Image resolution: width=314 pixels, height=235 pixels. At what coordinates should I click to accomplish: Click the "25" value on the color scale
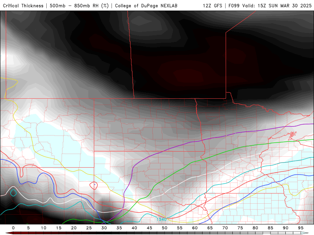click(89, 228)
